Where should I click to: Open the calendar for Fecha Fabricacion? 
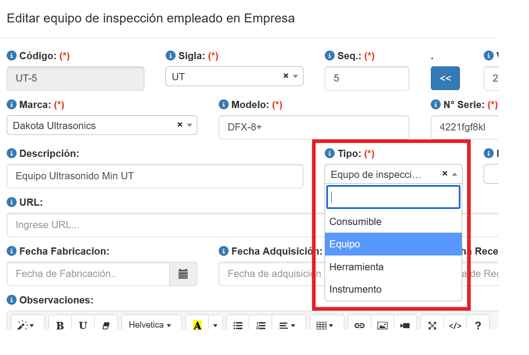point(183,274)
